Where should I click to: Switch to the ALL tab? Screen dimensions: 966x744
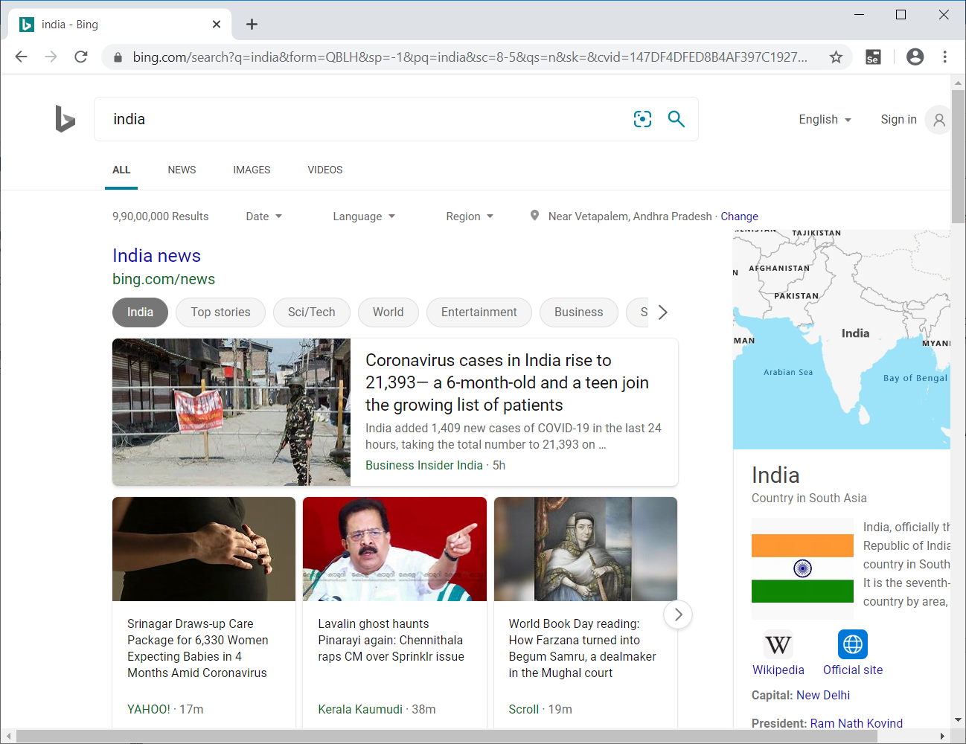tap(121, 170)
